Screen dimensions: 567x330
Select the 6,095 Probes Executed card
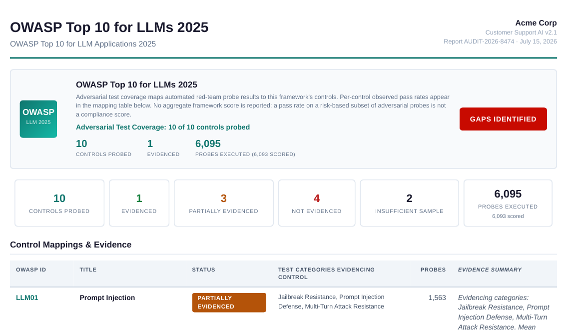[508, 203]
